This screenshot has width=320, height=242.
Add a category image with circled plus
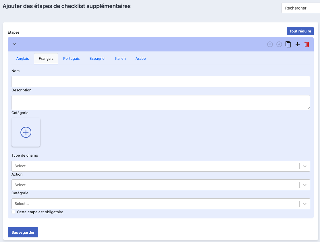tap(26, 132)
